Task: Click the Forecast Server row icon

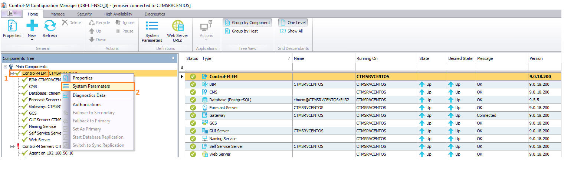Action: (x=205, y=108)
